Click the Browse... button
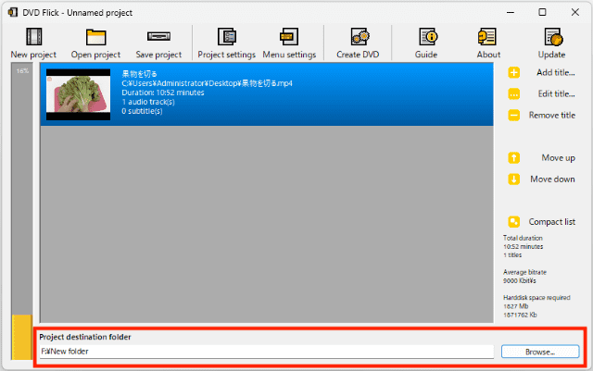The height and width of the screenshot is (371, 593). [x=540, y=352]
